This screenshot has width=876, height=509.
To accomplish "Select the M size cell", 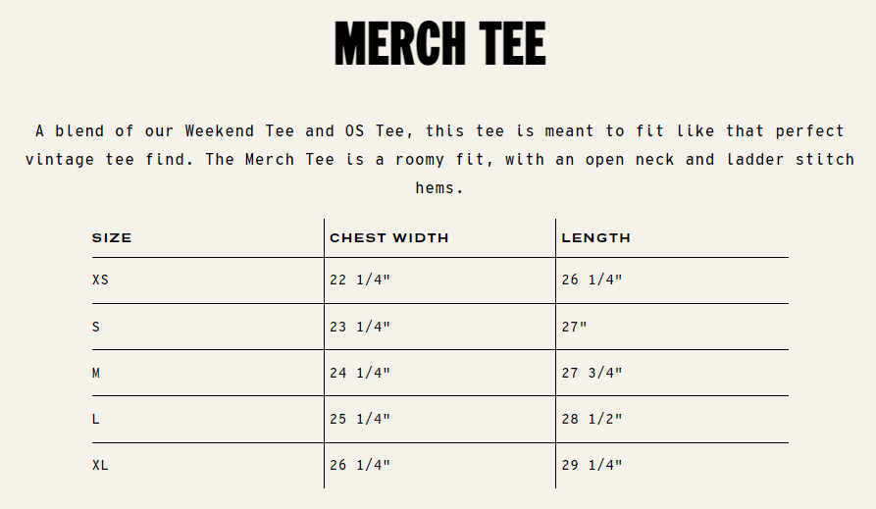I will [x=96, y=373].
